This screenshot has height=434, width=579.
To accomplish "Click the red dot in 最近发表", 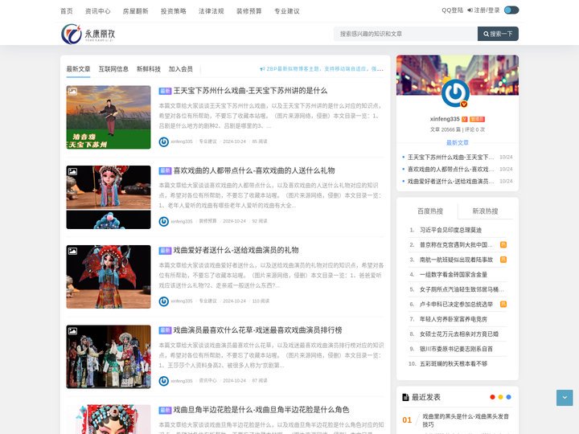I will 492,397.
